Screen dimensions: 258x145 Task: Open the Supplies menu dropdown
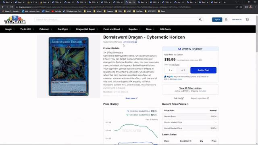[134, 29]
